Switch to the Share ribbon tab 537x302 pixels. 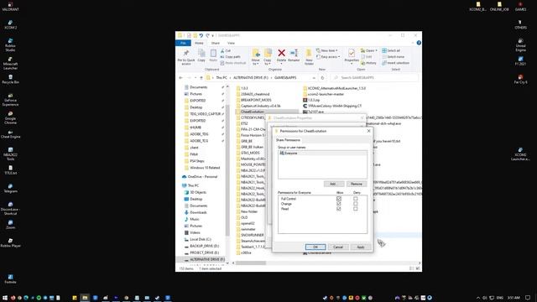(216, 43)
